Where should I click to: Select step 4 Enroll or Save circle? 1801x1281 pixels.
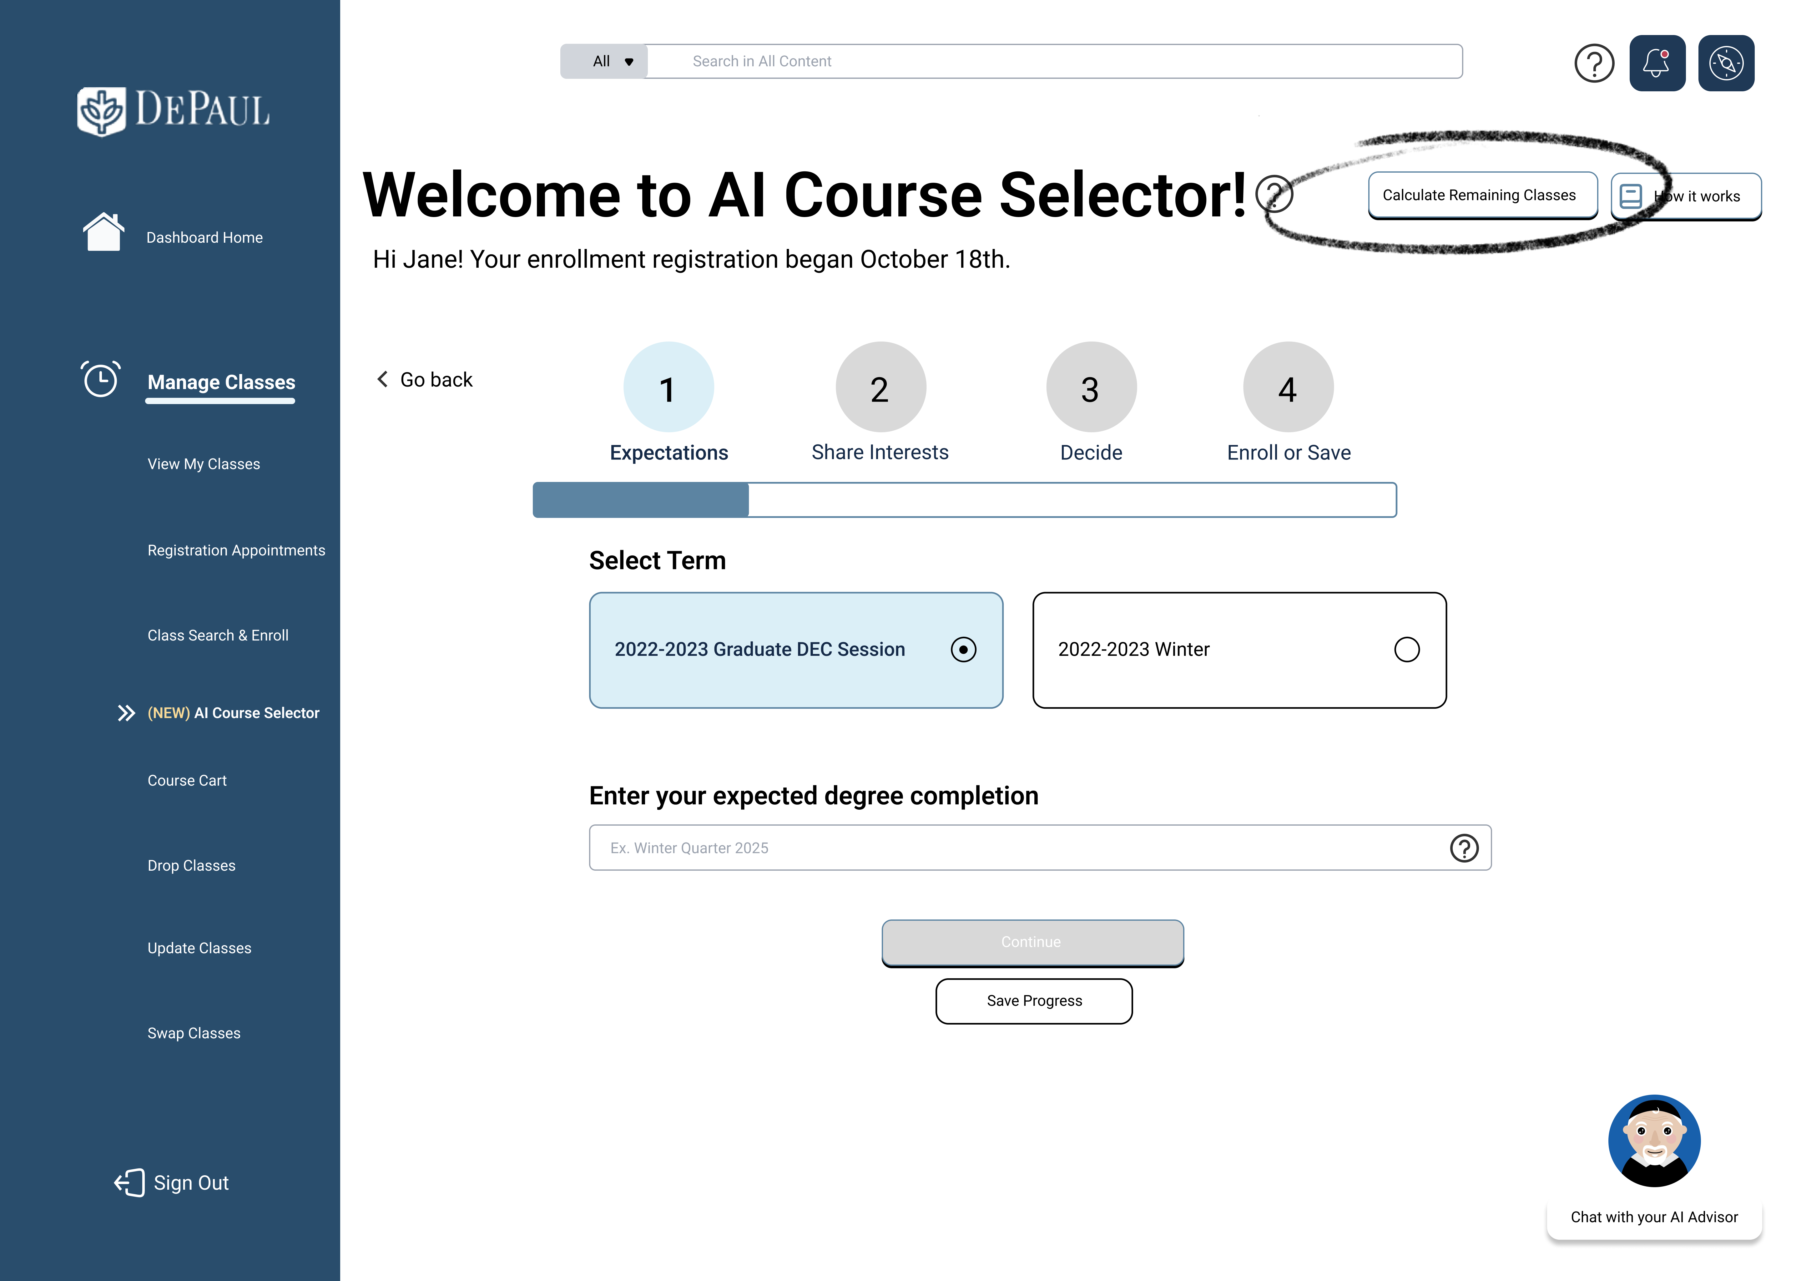click(1289, 387)
